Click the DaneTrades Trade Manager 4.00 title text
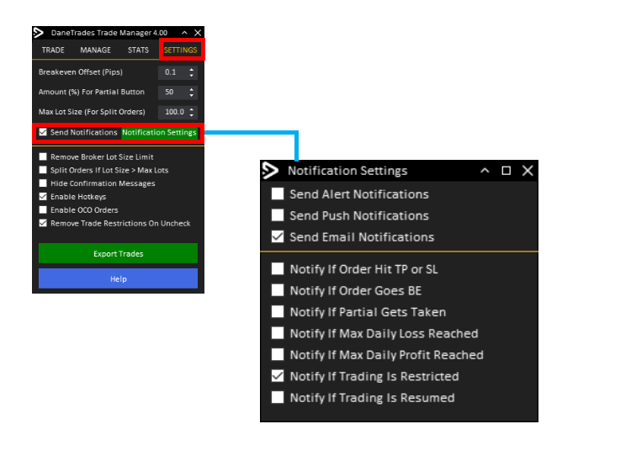 click(109, 33)
